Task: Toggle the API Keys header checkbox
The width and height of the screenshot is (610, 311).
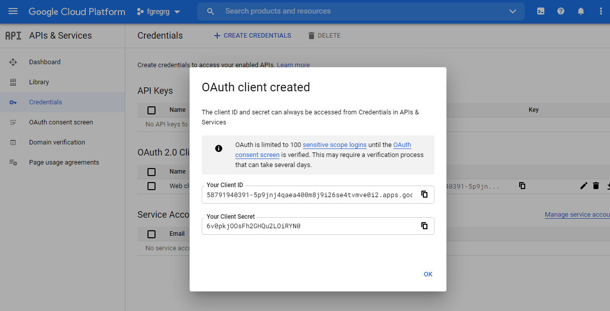Action: [151, 110]
